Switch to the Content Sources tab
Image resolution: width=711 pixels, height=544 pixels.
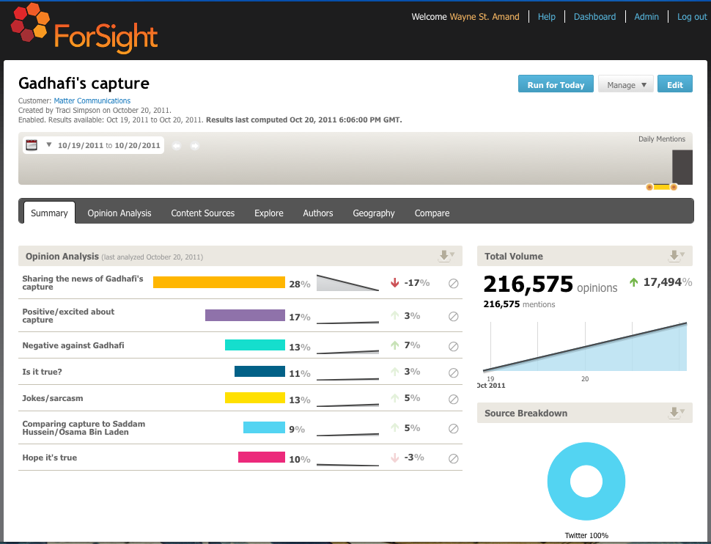point(203,213)
